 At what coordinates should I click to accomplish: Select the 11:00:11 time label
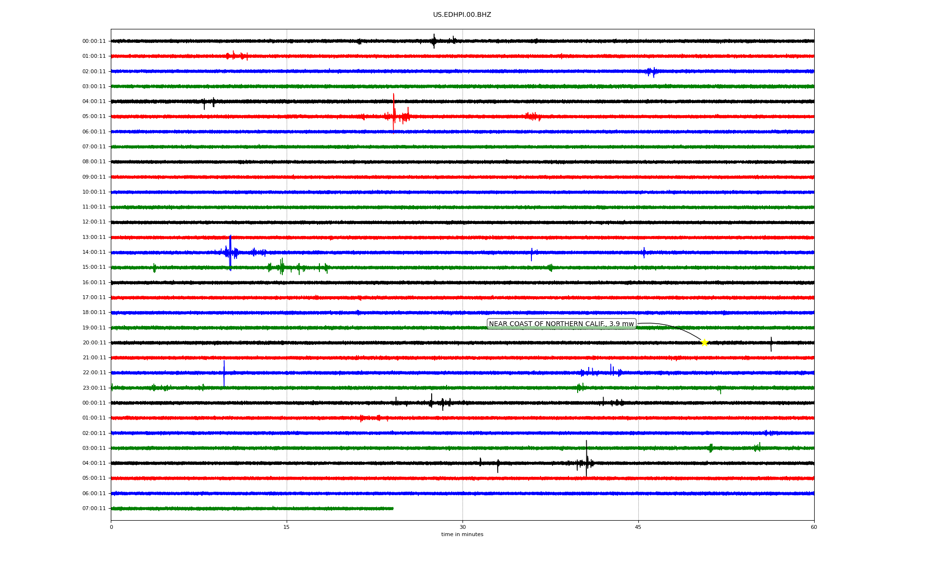[94, 207]
